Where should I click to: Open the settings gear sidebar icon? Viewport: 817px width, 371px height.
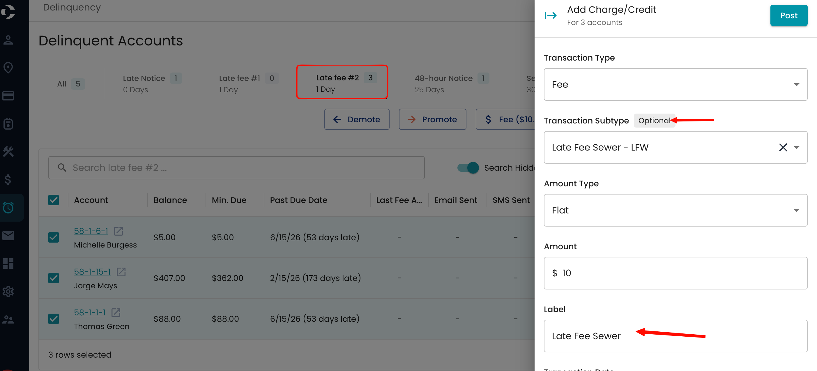(x=8, y=291)
